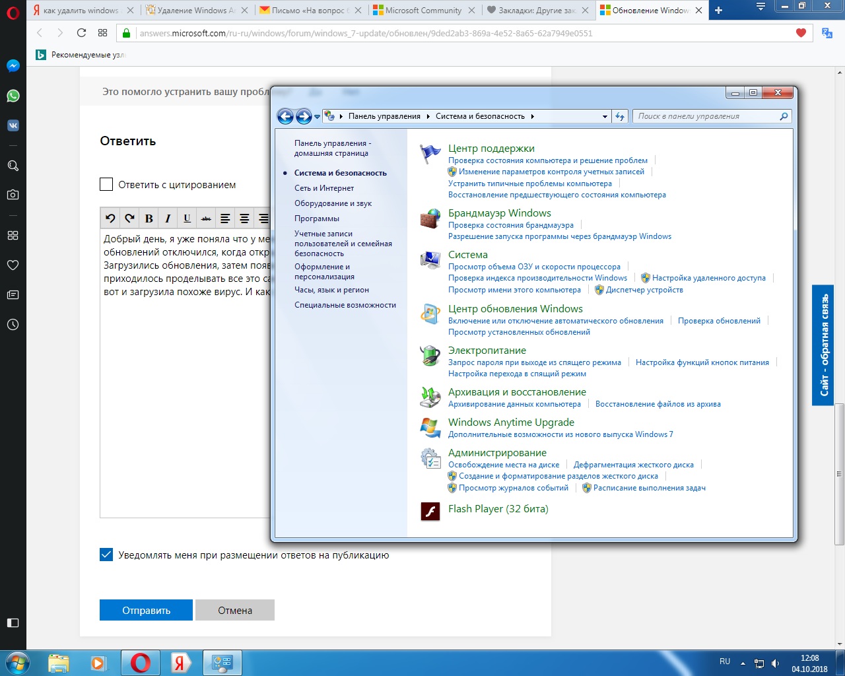Open 'Сайт - обратная связь' side tab

[x=823, y=345]
